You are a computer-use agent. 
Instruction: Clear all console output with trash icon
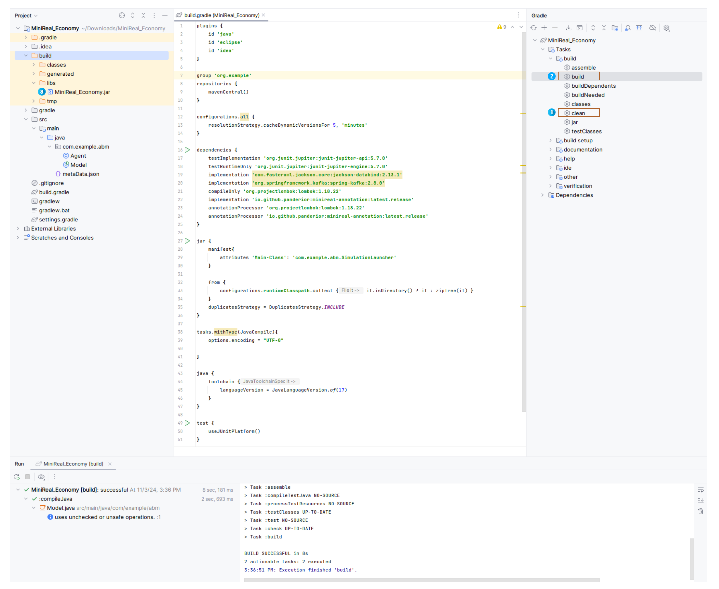point(701,511)
